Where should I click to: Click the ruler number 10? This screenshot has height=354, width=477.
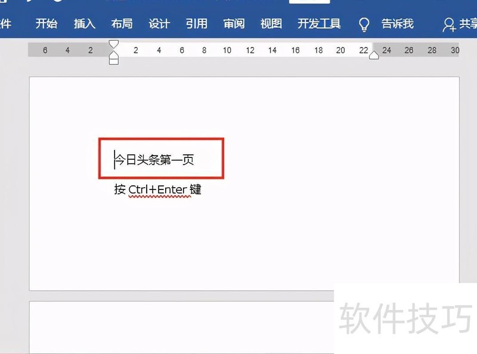click(227, 50)
